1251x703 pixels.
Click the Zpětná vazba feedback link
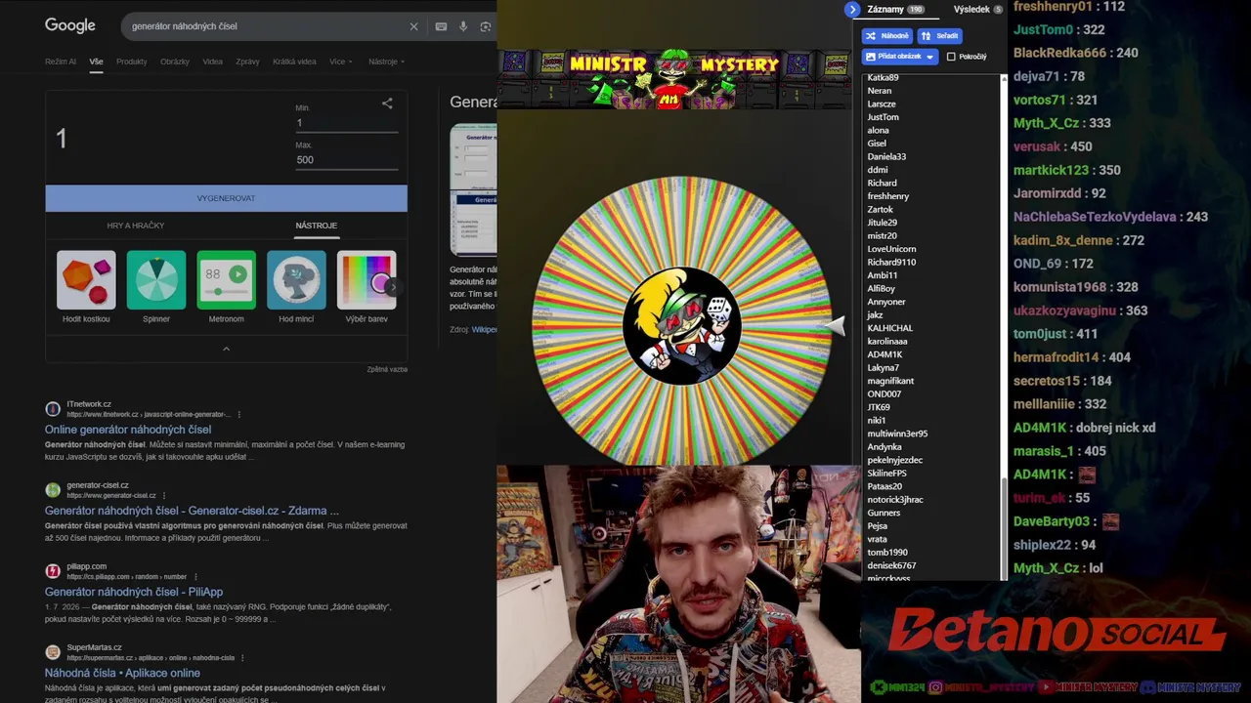[x=387, y=369]
